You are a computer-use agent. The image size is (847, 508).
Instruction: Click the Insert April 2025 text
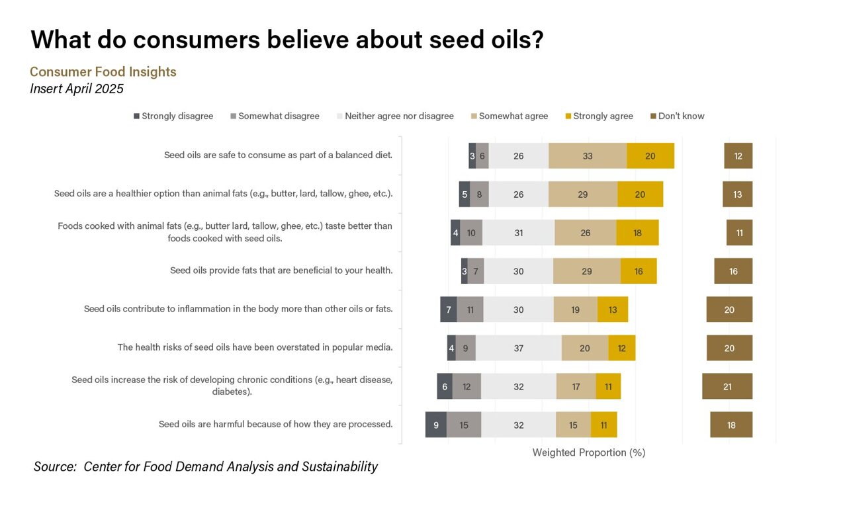[77, 89]
